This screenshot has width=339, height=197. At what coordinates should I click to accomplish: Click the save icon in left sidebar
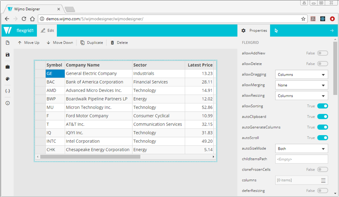[x=7, y=55]
